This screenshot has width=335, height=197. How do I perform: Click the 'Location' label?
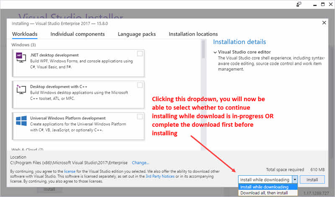point(18,157)
